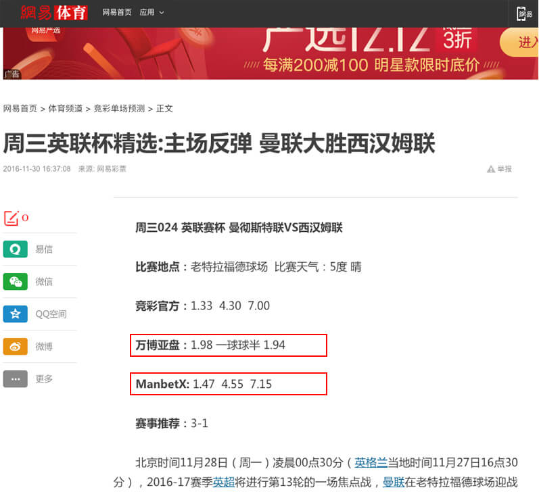Viewport: 539px width, 494px height.
Task: Share to QQ空间 star icon
Action: [x=15, y=314]
